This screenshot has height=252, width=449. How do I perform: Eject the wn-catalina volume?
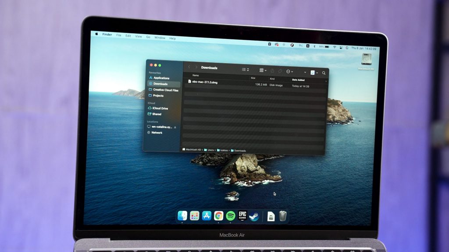coord(175,127)
